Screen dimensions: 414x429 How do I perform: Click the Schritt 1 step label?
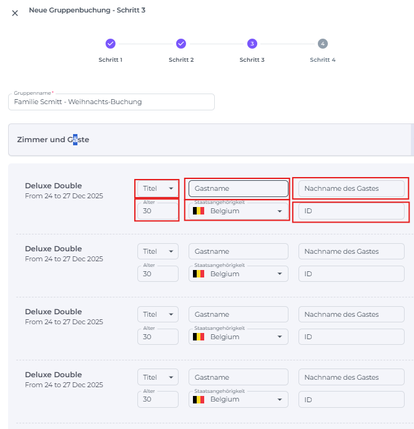pyautogui.click(x=111, y=60)
